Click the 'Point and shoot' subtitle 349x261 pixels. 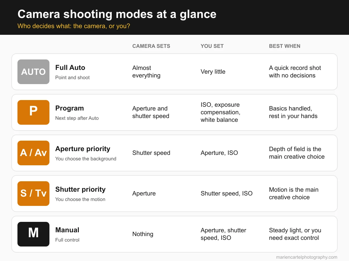72,77
